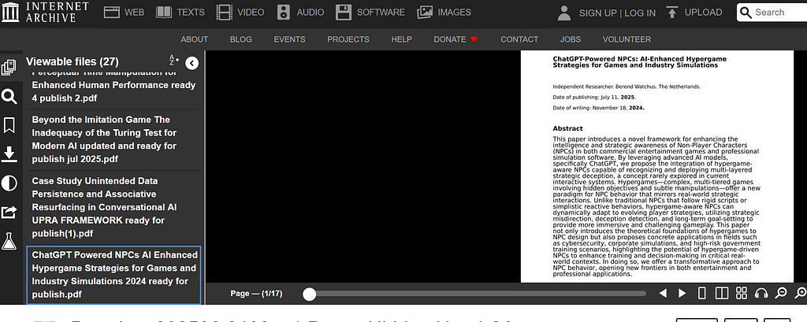Open the Case Study Unintended Data Persistence PDF
Screen dimensions: 807x322
(x=113, y=207)
